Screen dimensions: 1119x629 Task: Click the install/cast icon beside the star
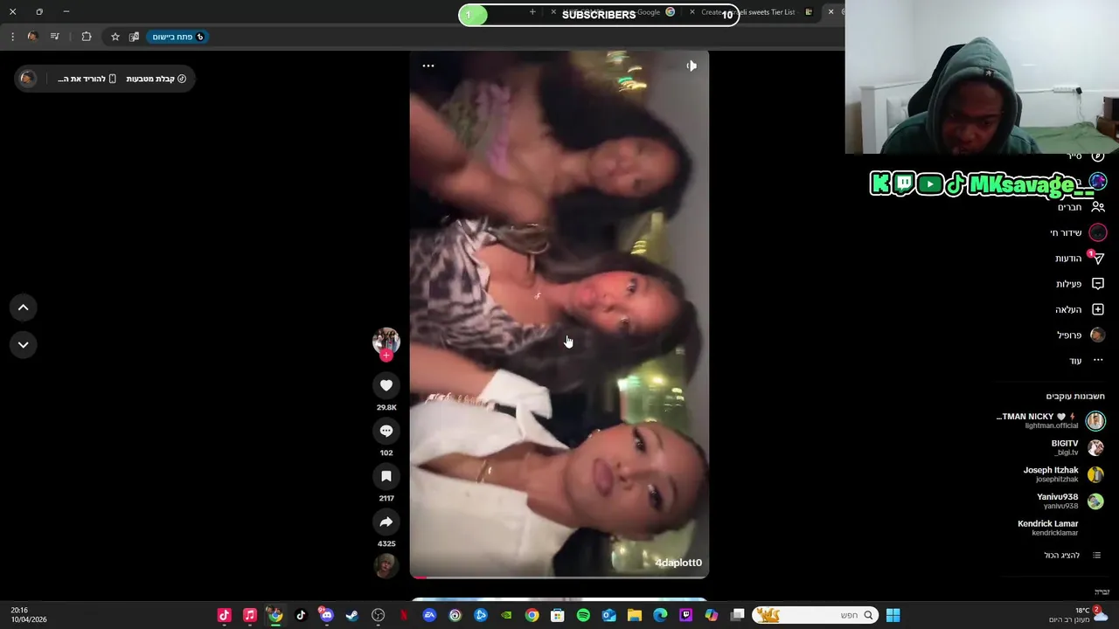(x=134, y=37)
